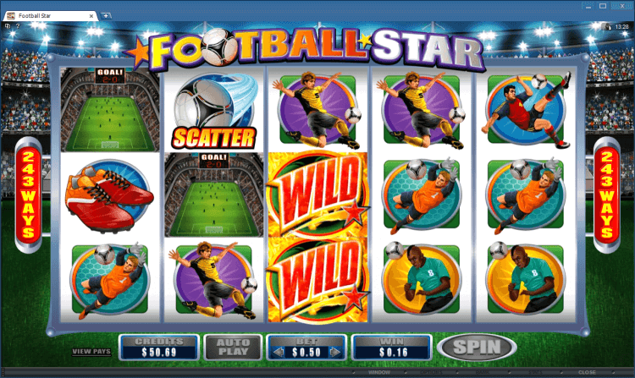This screenshot has width=635, height=378.
Task: Click the left 243 Ways indicator
Action: tap(28, 194)
